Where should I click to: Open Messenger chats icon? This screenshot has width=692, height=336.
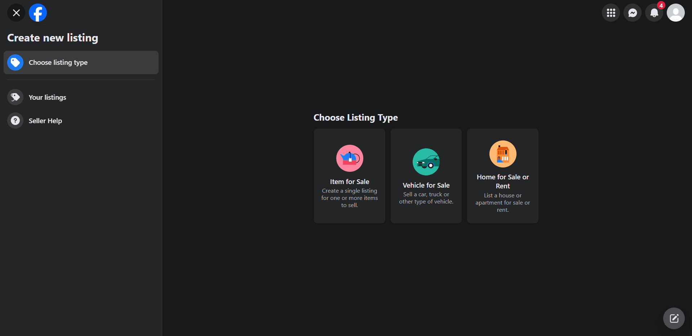[x=633, y=13]
